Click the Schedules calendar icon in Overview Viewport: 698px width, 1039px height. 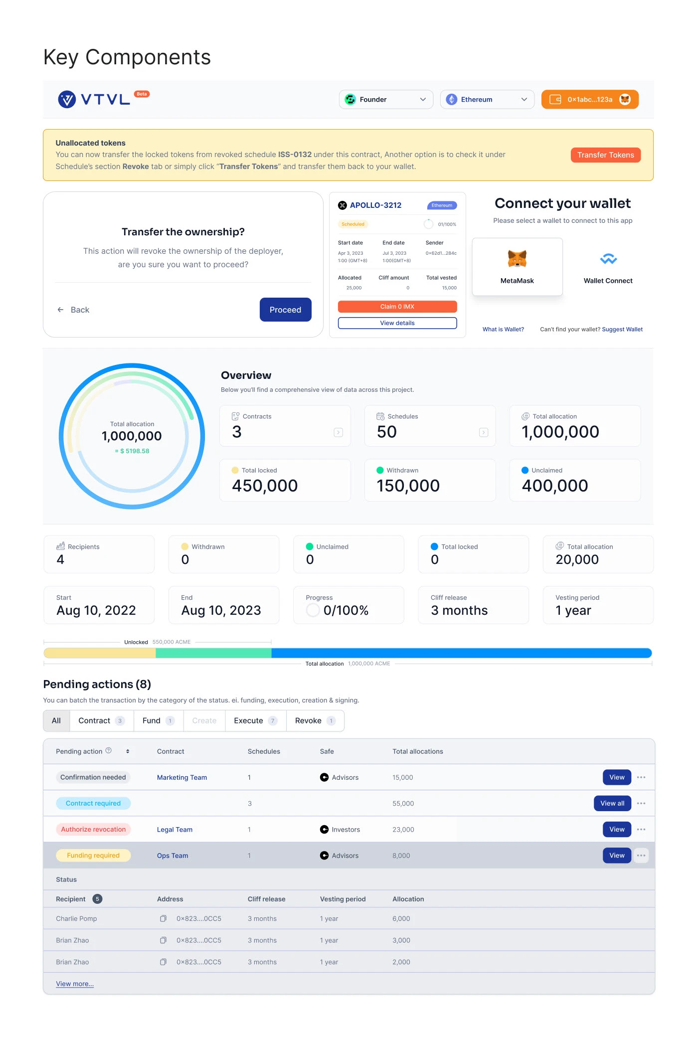tap(380, 416)
